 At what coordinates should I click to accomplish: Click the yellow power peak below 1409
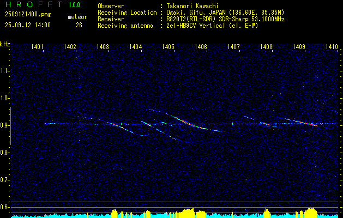click(311, 213)
